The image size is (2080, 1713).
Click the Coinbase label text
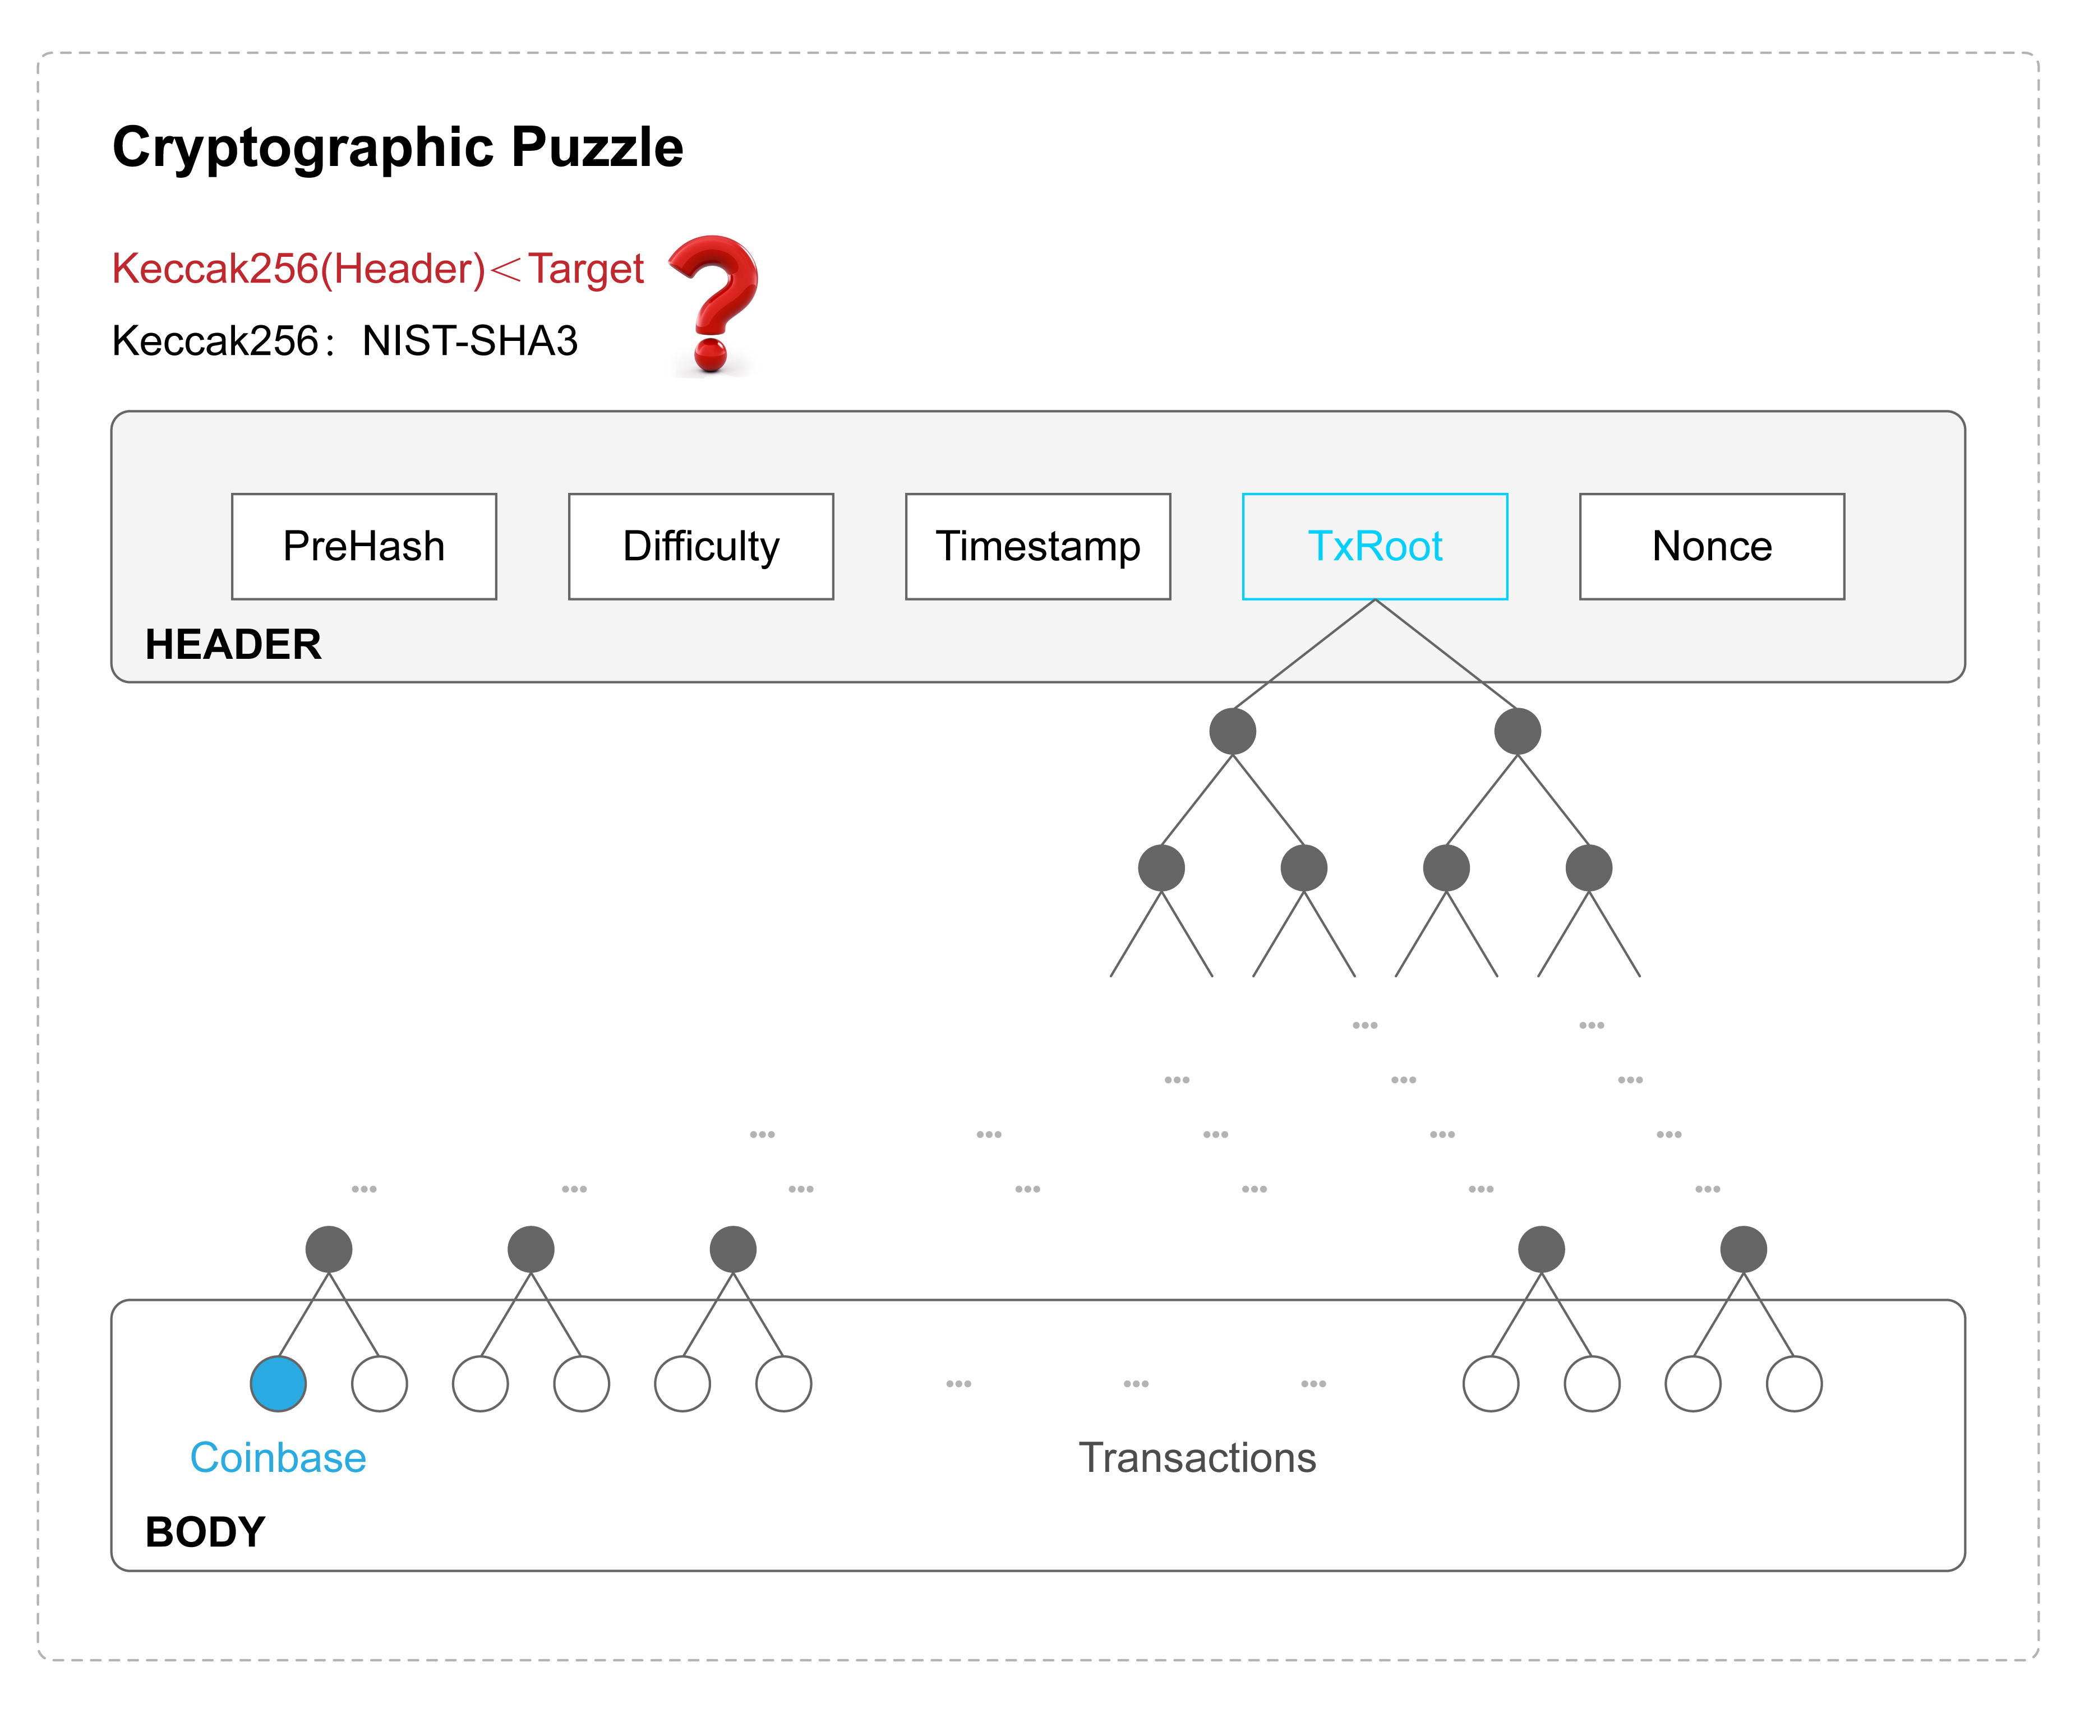coord(278,1457)
